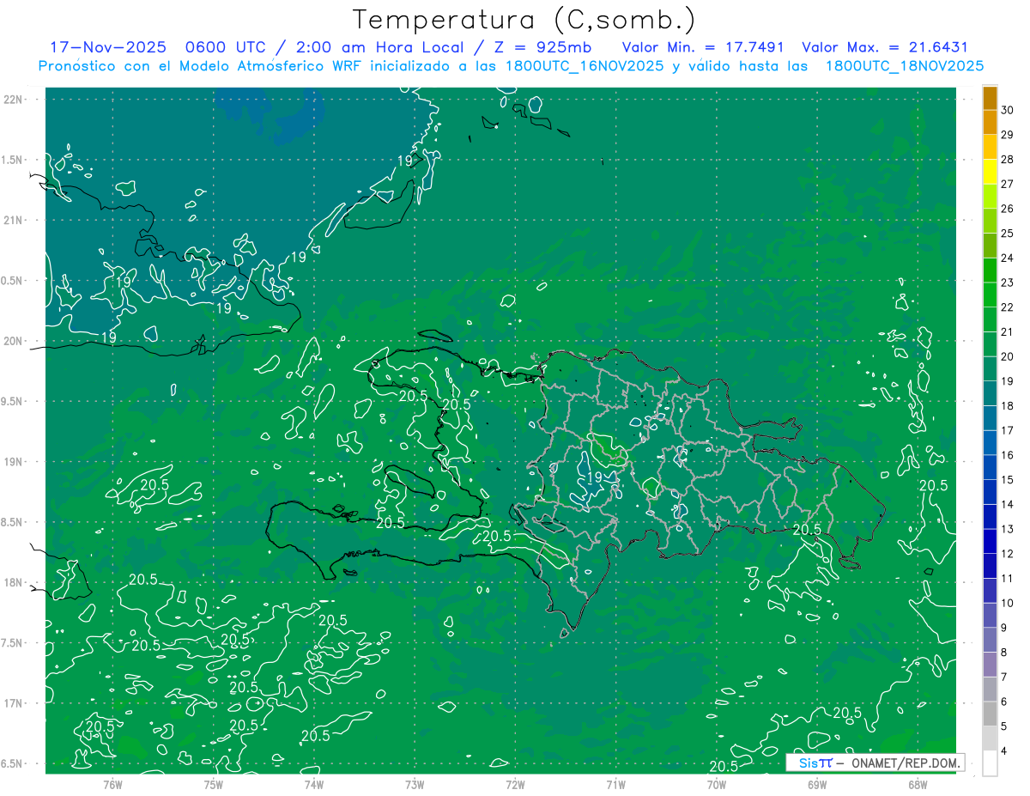Viewport: 1030px width, 796px height.
Task: Click the color bar label '30'
Action: coord(1007,110)
